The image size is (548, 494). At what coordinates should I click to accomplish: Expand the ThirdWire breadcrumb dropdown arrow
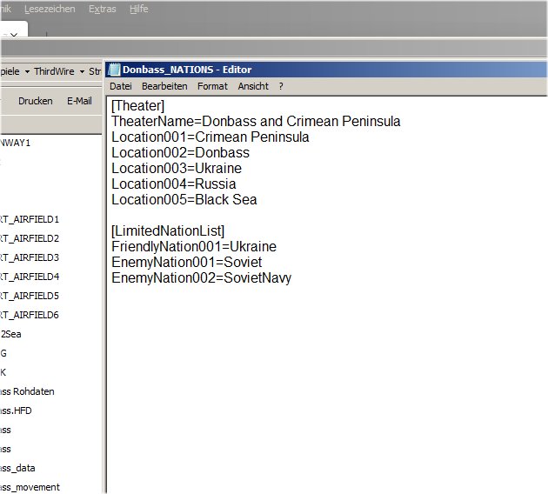click(x=82, y=71)
